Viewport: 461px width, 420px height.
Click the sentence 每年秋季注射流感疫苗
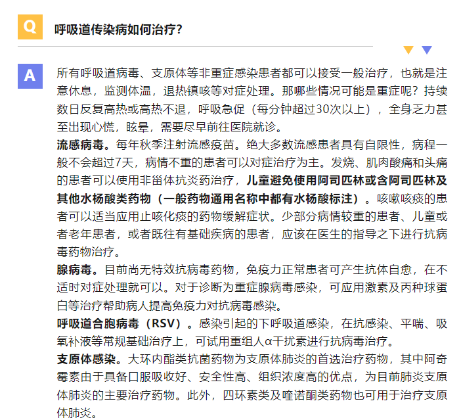point(175,145)
